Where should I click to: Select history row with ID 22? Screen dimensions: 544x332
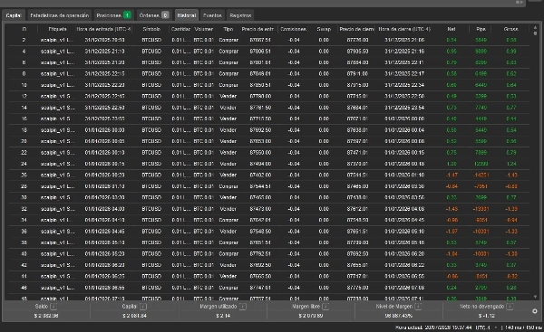coord(269,152)
